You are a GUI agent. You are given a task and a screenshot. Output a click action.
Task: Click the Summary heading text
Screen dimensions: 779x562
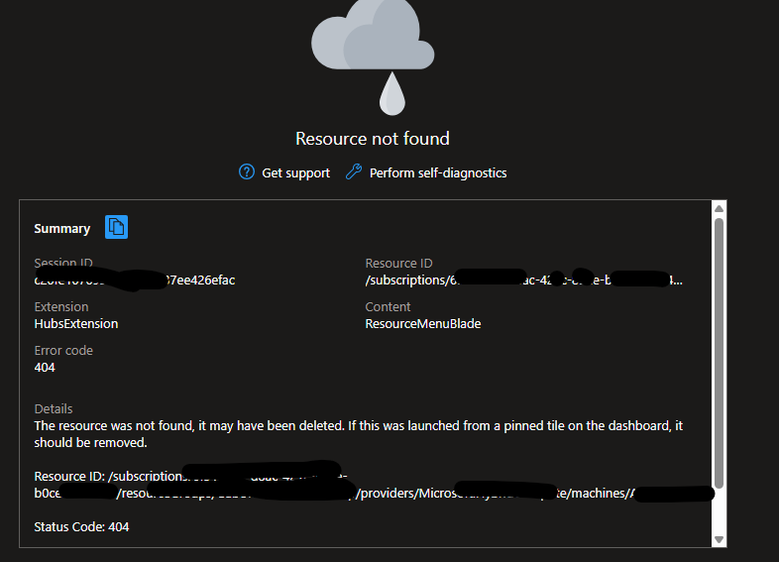tap(62, 229)
